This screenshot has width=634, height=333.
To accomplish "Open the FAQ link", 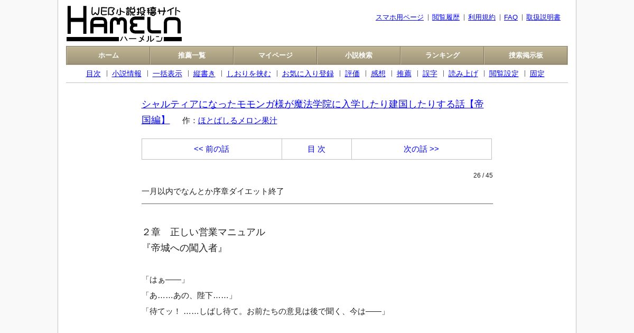I will [x=511, y=17].
